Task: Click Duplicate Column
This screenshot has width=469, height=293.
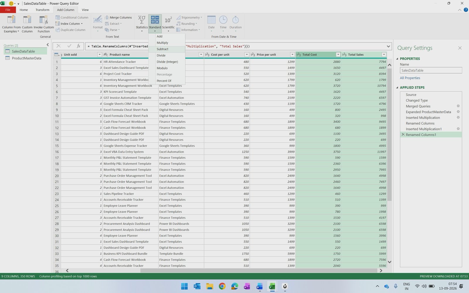Action: point(70,30)
